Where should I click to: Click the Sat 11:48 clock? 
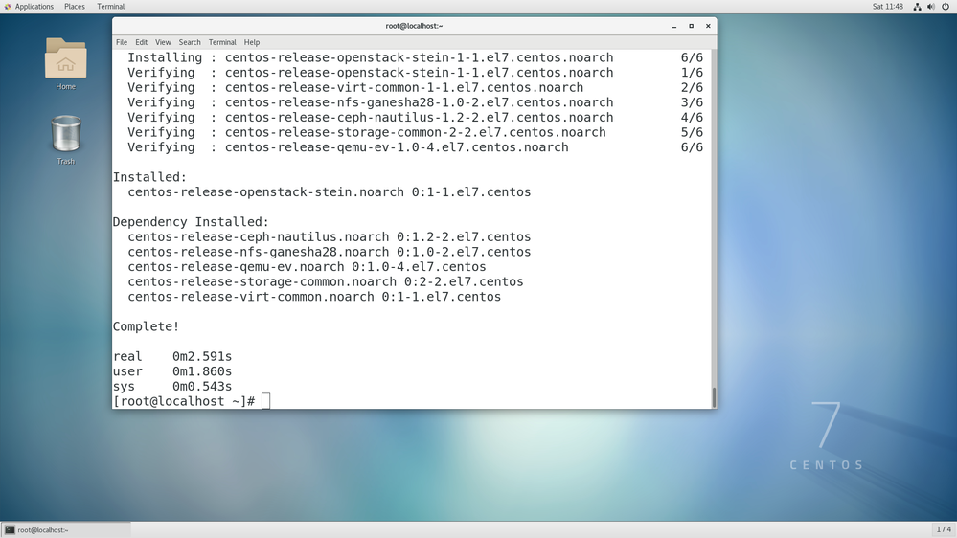887,7
